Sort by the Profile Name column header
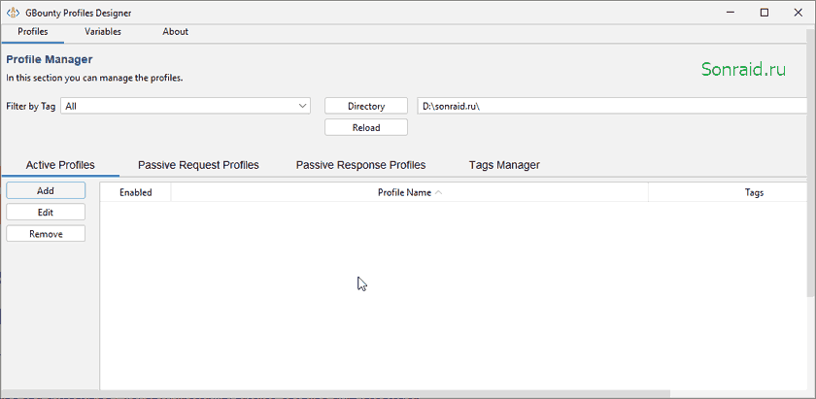The width and height of the screenshot is (816, 399). tap(410, 192)
